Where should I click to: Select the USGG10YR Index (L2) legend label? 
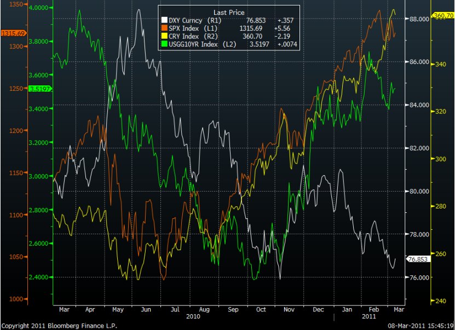pos(201,44)
